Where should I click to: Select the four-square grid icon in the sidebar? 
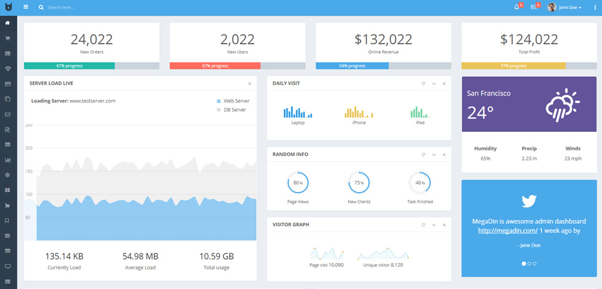tap(7, 190)
